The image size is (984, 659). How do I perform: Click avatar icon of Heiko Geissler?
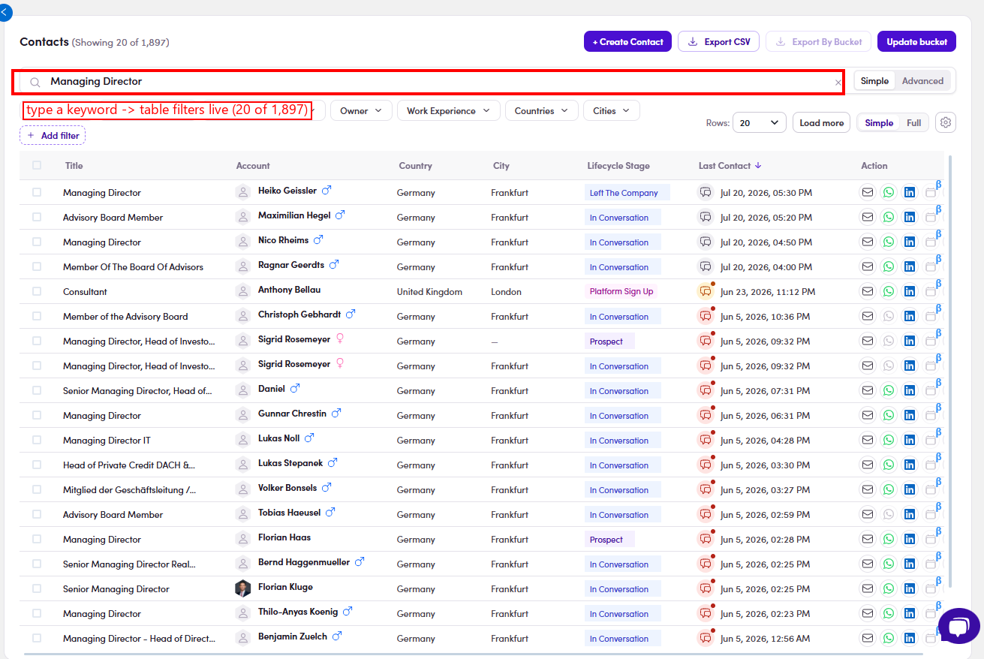point(242,192)
